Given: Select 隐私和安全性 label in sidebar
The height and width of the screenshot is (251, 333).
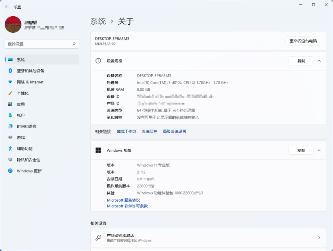Looking at the screenshot, I should click(x=29, y=160).
